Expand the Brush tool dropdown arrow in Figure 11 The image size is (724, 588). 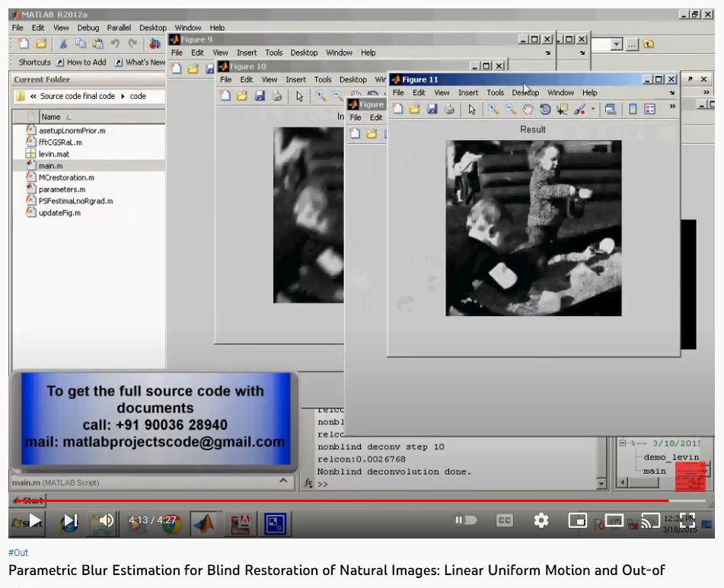(x=593, y=110)
